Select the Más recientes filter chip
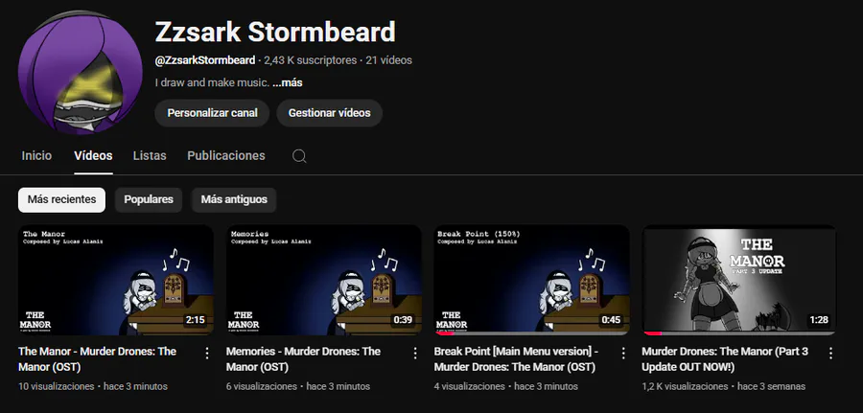 (x=61, y=199)
